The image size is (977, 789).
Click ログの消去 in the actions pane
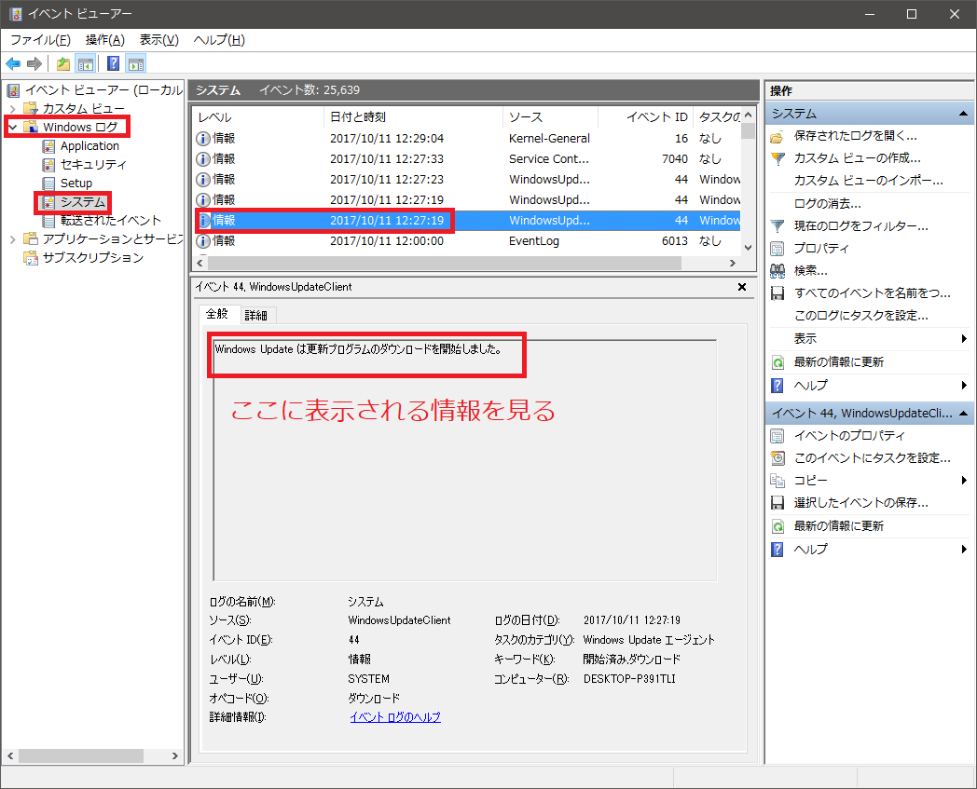[x=828, y=204]
